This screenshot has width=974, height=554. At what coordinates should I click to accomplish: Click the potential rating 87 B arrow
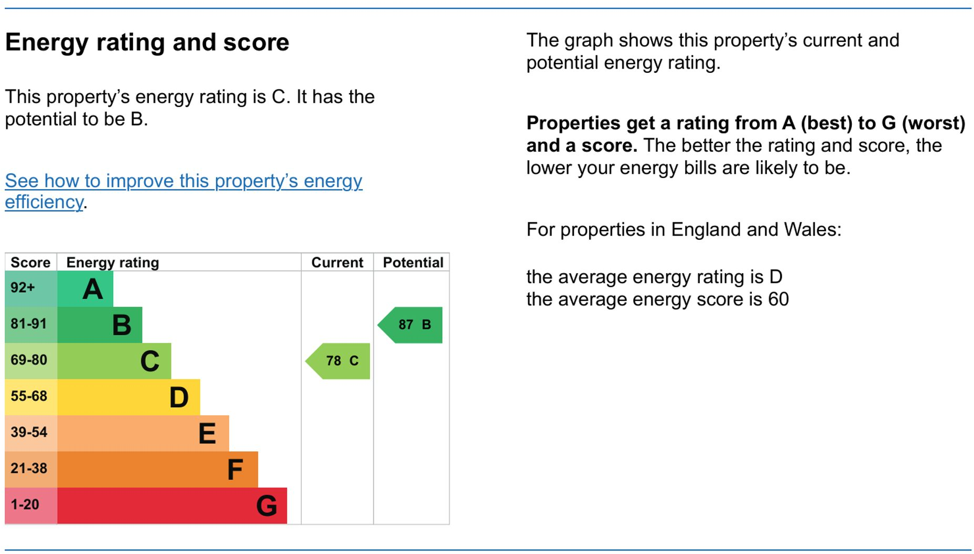[x=412, y=325]
